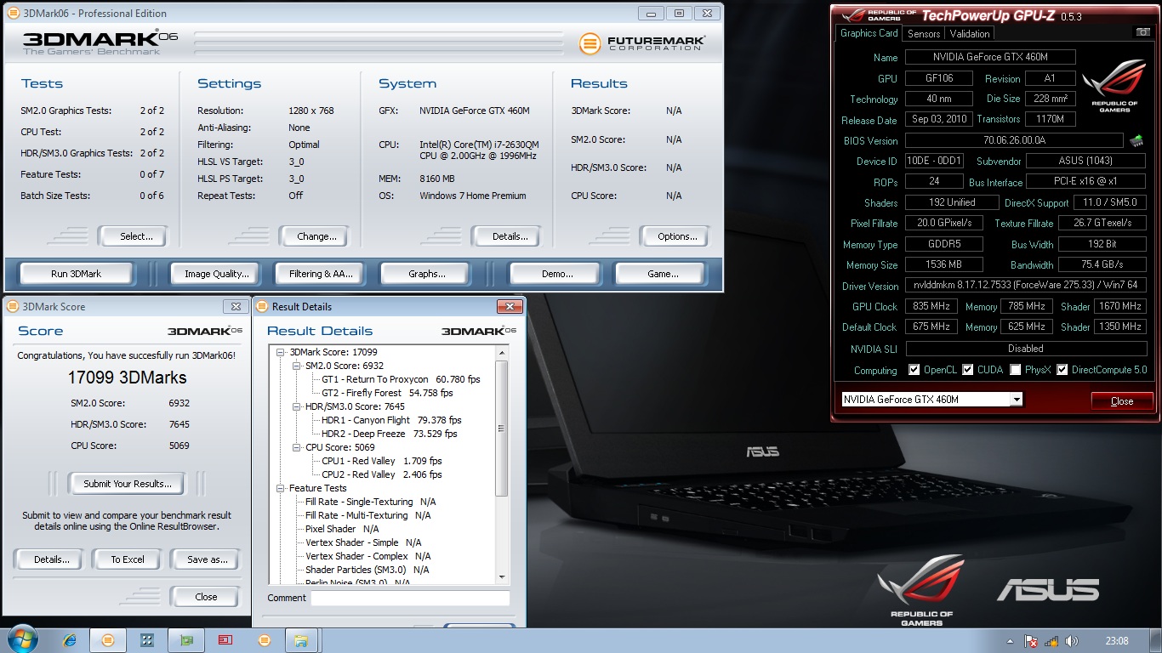The image size is (1162, 653).
Task: Click the Run 3DMark button
Action: tap(77, 274)
